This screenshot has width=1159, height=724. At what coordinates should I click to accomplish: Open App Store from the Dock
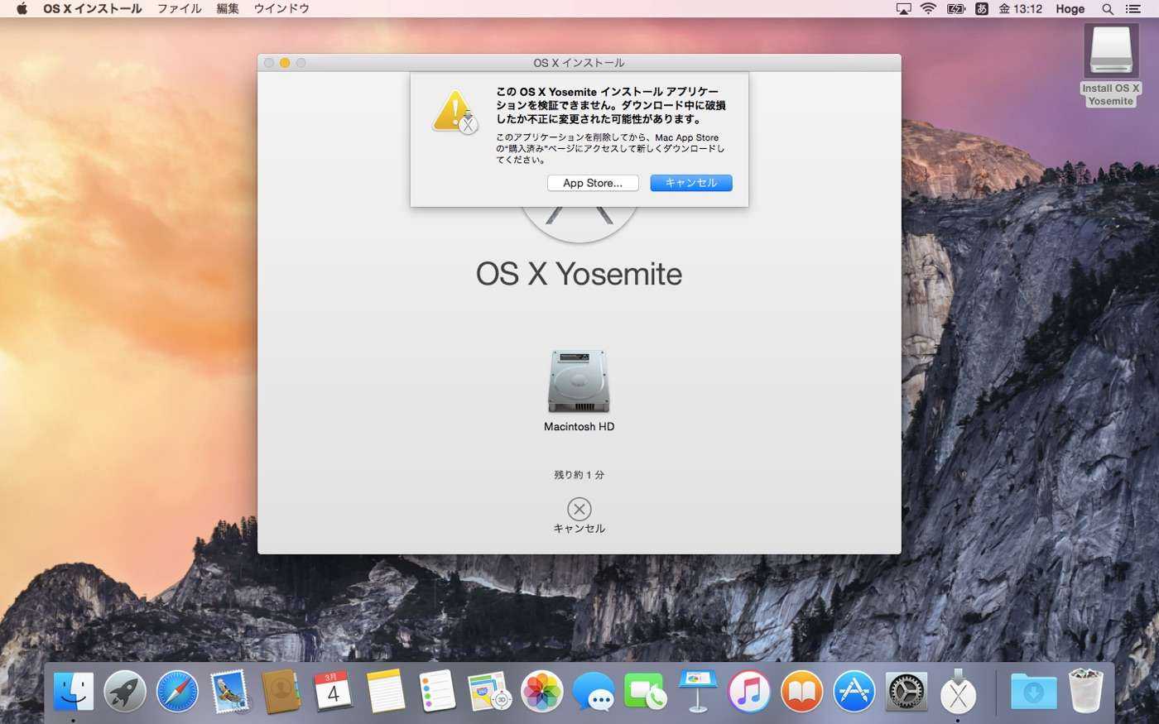854,692
